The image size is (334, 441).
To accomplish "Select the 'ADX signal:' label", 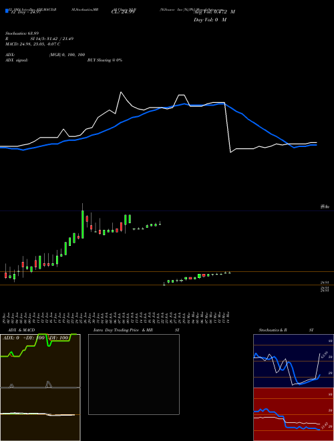I will coord(17,60).
